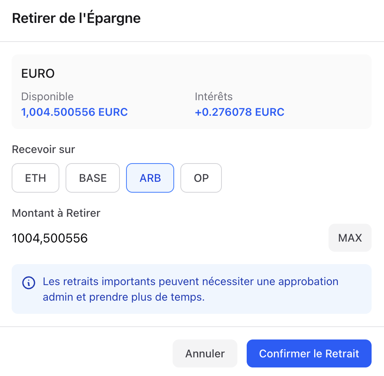Choose BASE as receiving network
This screenshot has width=384, height=376.
click(x=93, y=178)
